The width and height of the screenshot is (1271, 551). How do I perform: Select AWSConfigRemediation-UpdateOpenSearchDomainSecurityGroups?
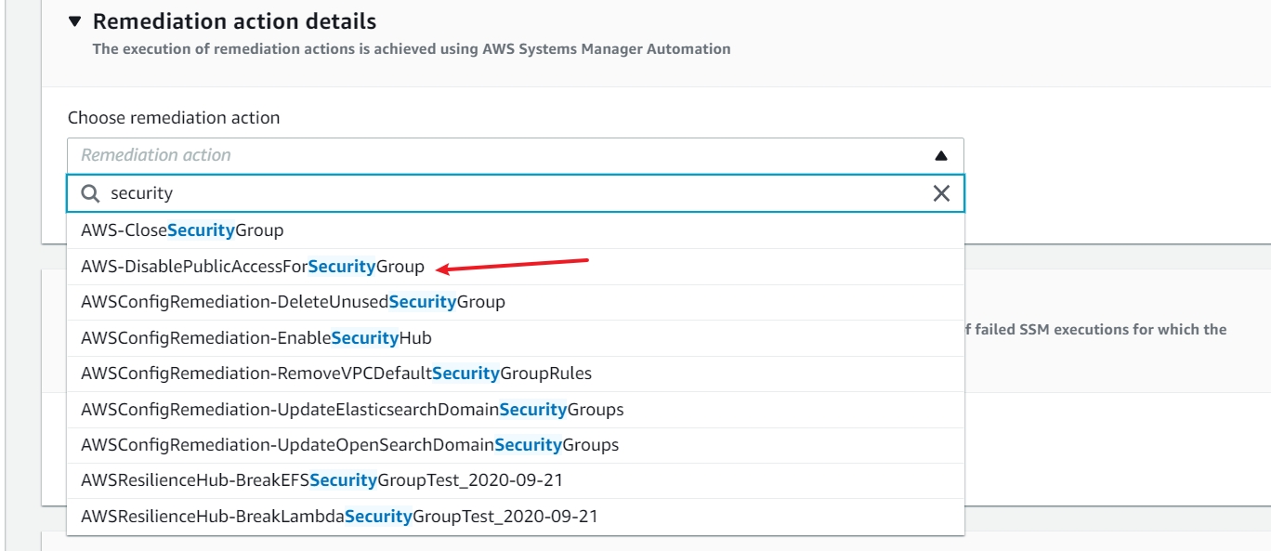(x=349, y=445)
